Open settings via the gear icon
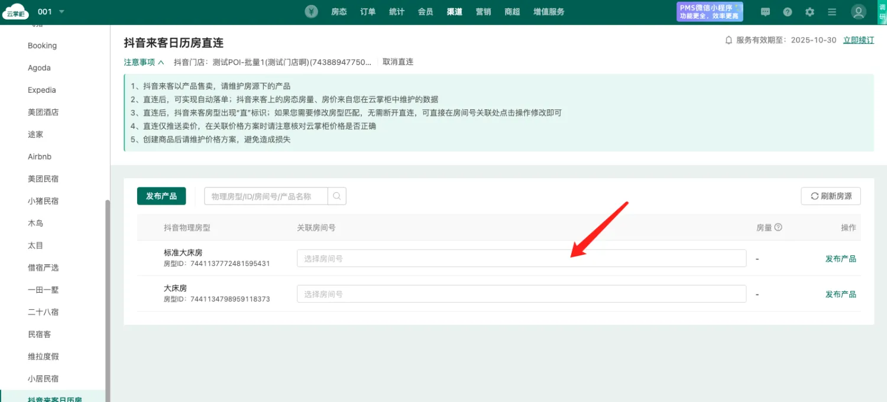887x402 pixels. tap(810, 12)
